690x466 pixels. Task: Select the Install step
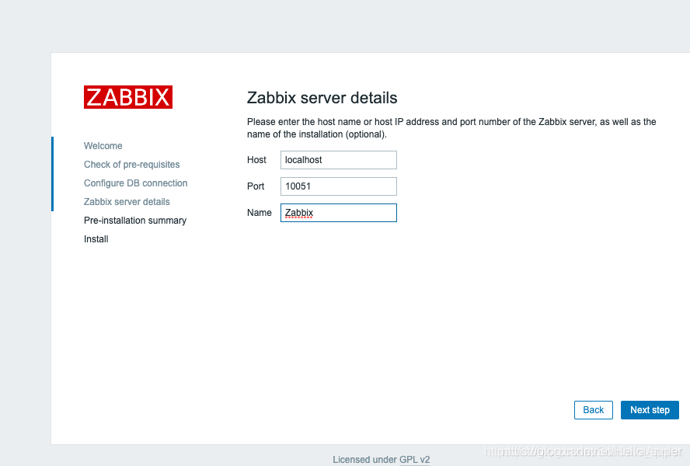tap(96, 239)
